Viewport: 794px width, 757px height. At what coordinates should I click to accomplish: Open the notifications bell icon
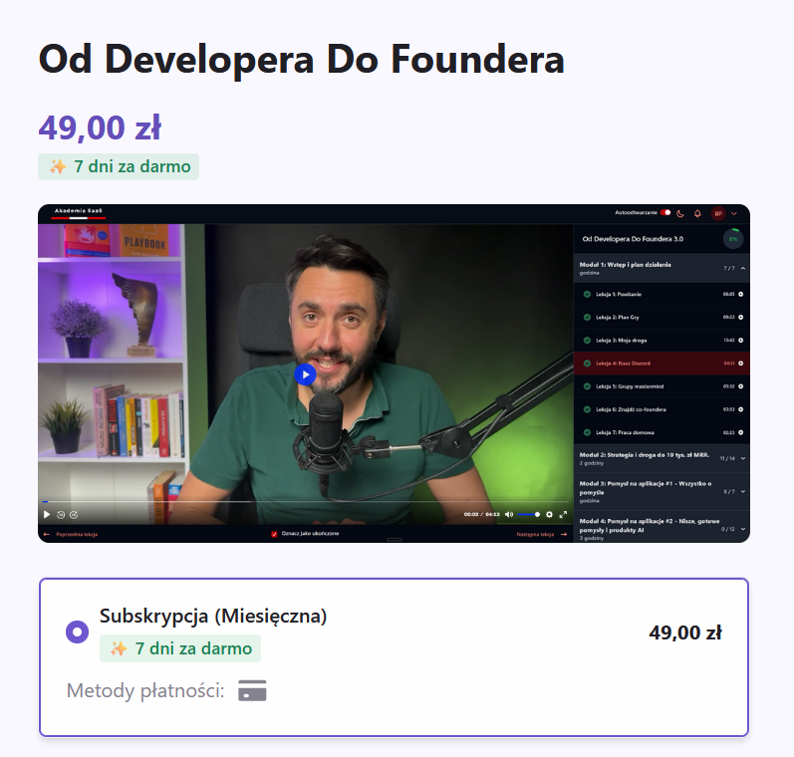pyautogui.click(x=697, y=213)
